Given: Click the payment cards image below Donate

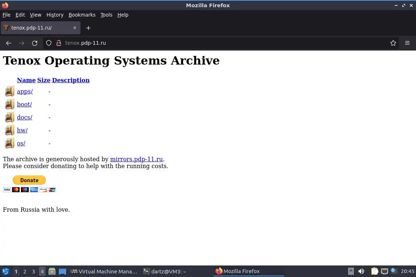Looking at the screenshot, I should click(29, 189).
